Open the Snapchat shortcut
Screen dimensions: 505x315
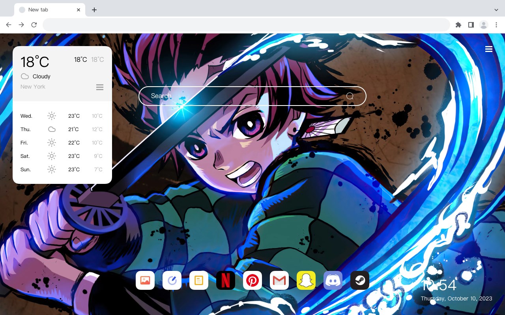[306, 280]
